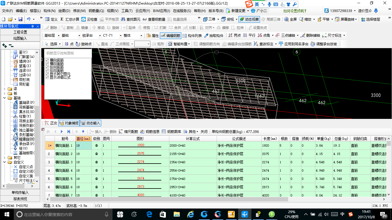Toggle 对象捕捉 object snap
The image size is (392, 220).
click(x=69, y=123)
